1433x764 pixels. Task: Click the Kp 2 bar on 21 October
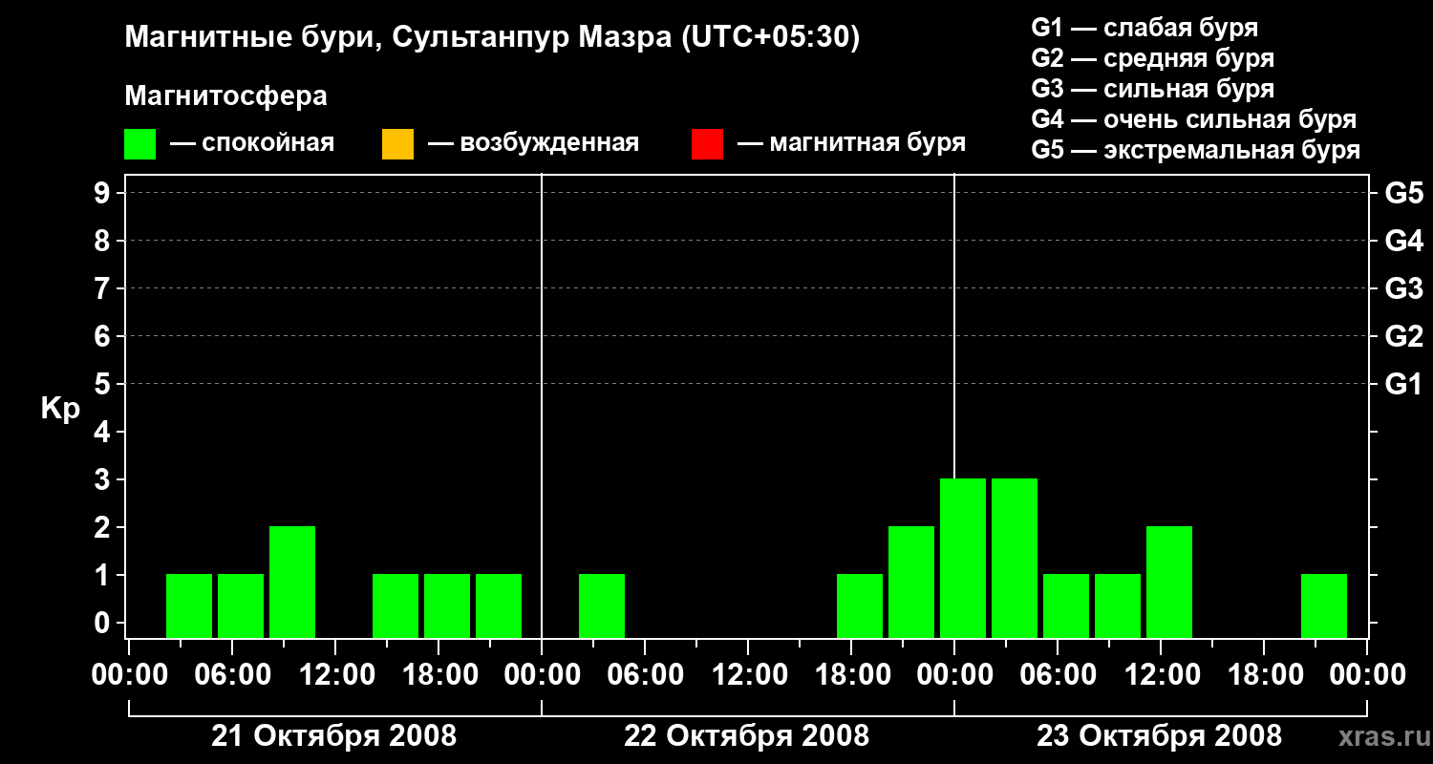coord(292,582)
